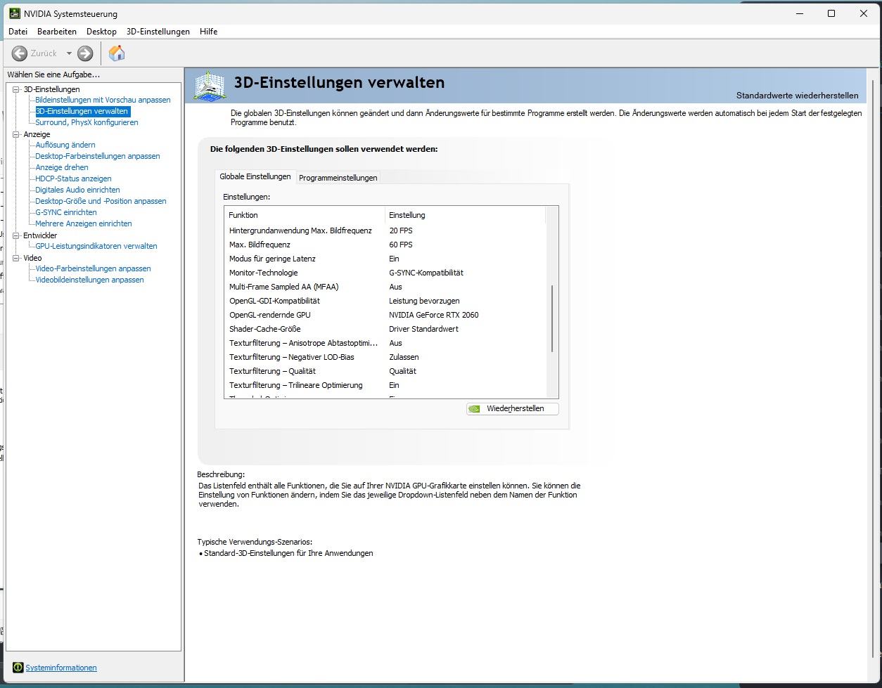Click the Systeminformationen link
882x688 pixels.
coord(61,668)
